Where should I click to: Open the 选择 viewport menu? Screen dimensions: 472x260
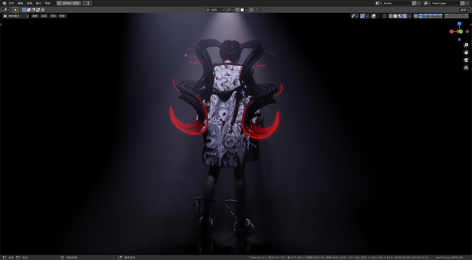coord(44,16)
